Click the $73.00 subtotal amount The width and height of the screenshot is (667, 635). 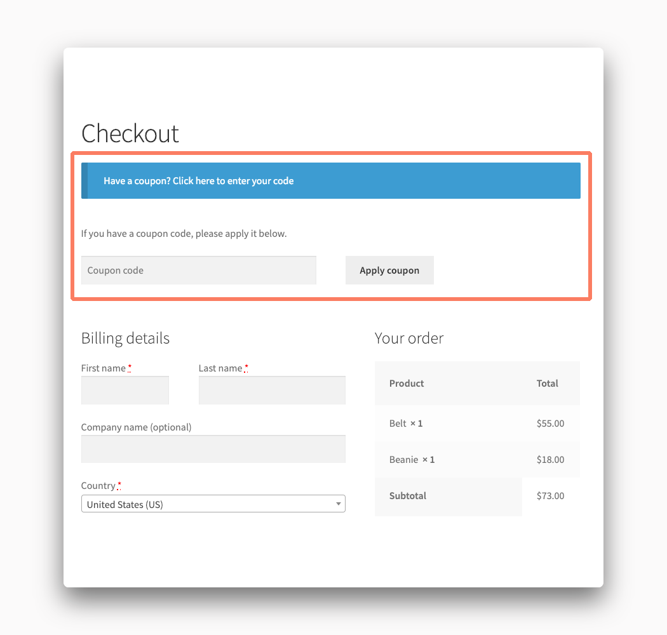click(x=550, y=496)
